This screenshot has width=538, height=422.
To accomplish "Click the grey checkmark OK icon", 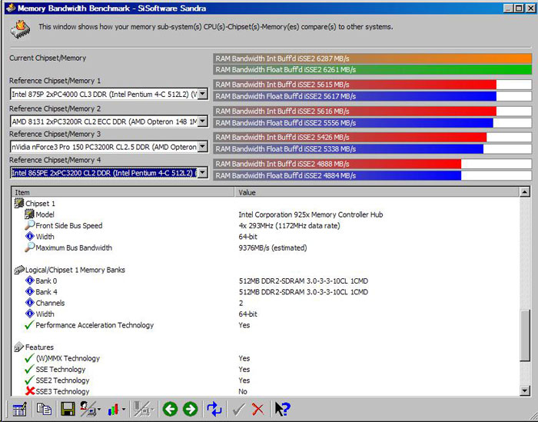I will coord(239,409).
